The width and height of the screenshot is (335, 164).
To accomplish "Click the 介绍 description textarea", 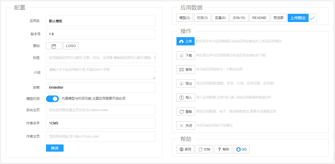I will [x=100, y=73].
